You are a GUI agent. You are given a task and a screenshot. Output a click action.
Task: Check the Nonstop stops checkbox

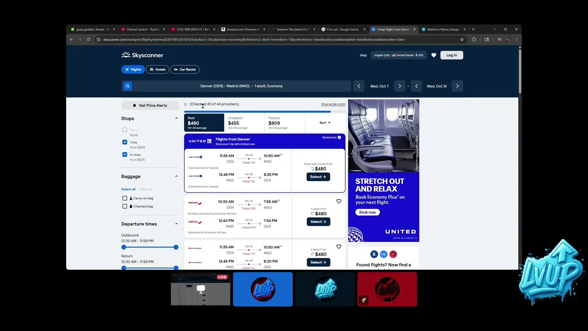(x=124, y=130)
